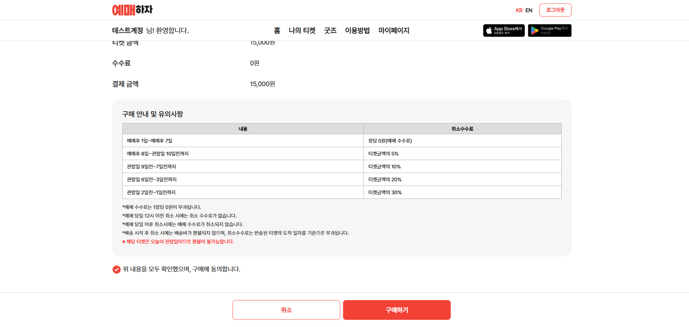Screen dimensions: 689x327
Task: Click the 테스트계정 user name
Action: click(x=128, y=31)
